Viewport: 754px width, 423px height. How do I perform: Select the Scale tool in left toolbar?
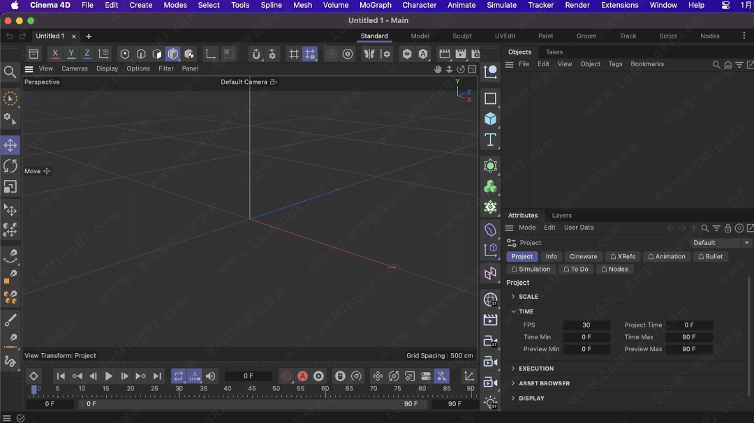pyautogui.click(x=10, y=186)
